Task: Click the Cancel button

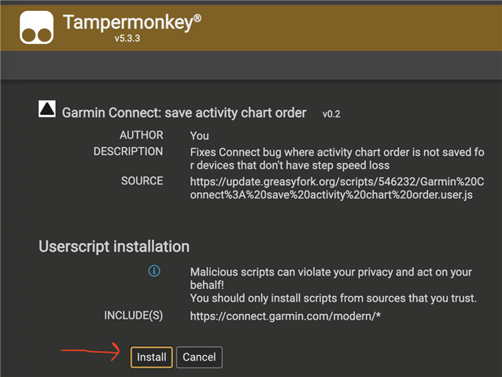Action: 199,357
